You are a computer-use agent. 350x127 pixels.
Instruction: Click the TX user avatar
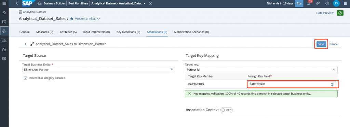[x=336, y=3]
